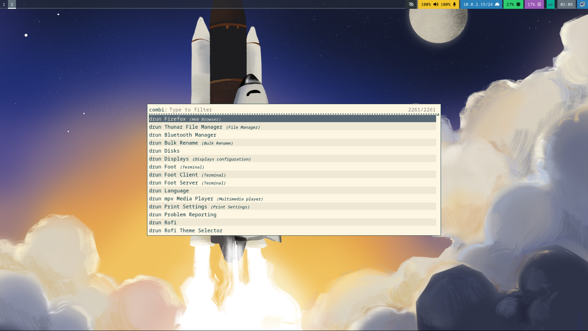
Task: Select workspace 2 in the top bar
Action: [x=11, y=4]
